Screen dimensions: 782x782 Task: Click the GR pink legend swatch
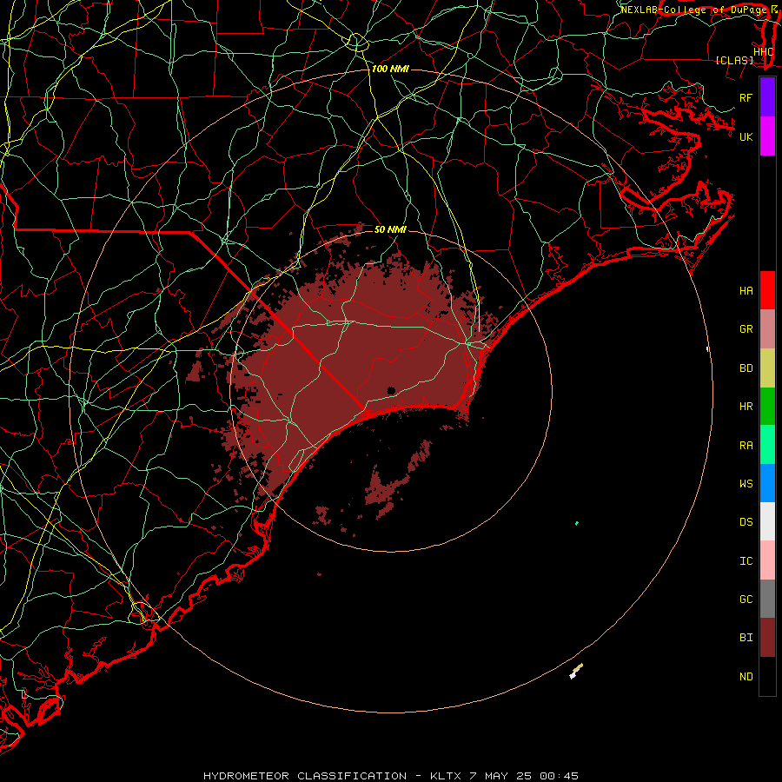click(x=767, y=328)
